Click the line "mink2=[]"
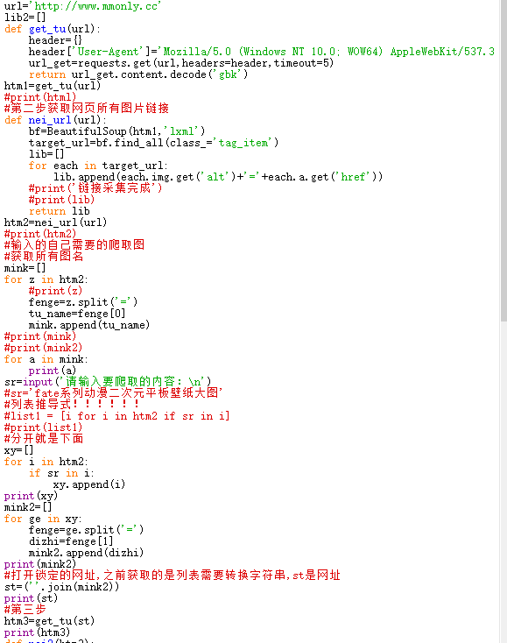The image size is (507, 643). pyautogui.click(x=28, y=507)
